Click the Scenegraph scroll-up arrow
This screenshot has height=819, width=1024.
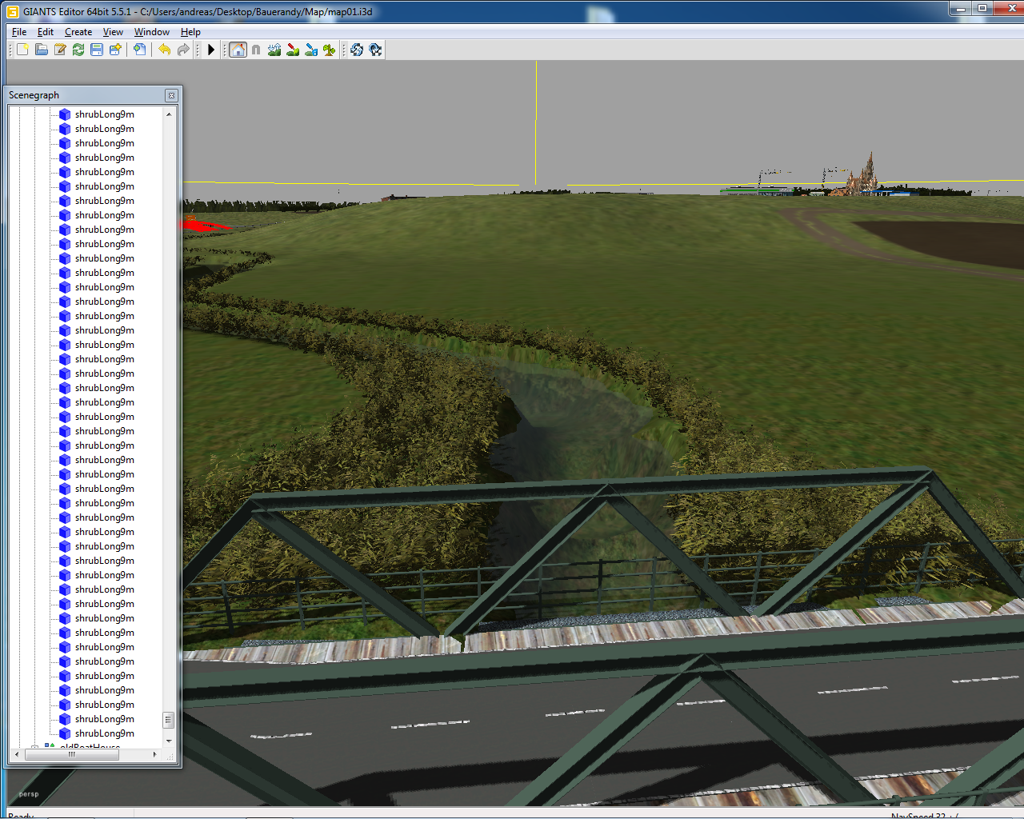[169, 114]
